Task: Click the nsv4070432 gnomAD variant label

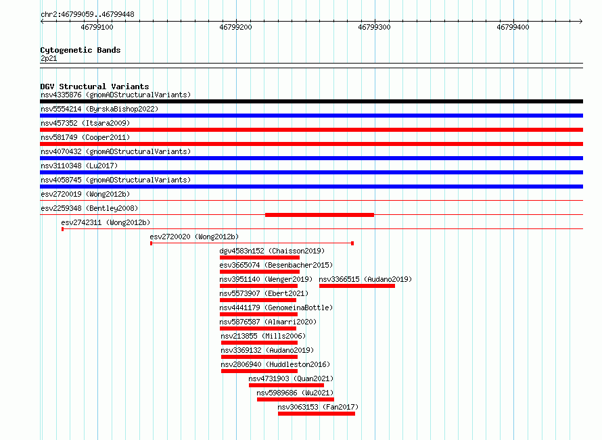Action: click(116, 151)
